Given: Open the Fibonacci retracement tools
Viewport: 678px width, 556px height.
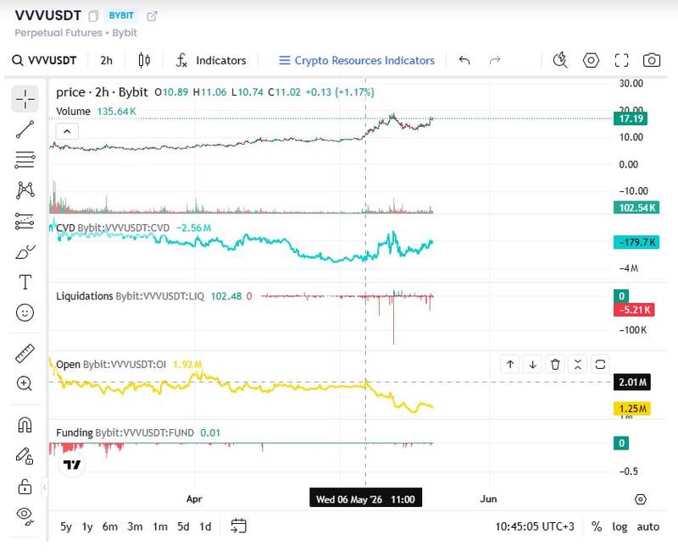Looking at the screenshot, I should [25, 160].
